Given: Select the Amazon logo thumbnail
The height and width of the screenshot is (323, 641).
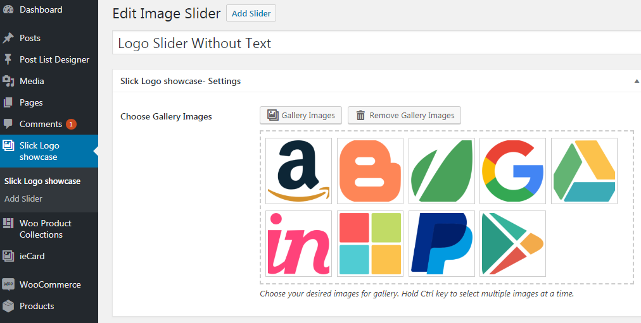Looking at the screenshot, I should (298, 171).
